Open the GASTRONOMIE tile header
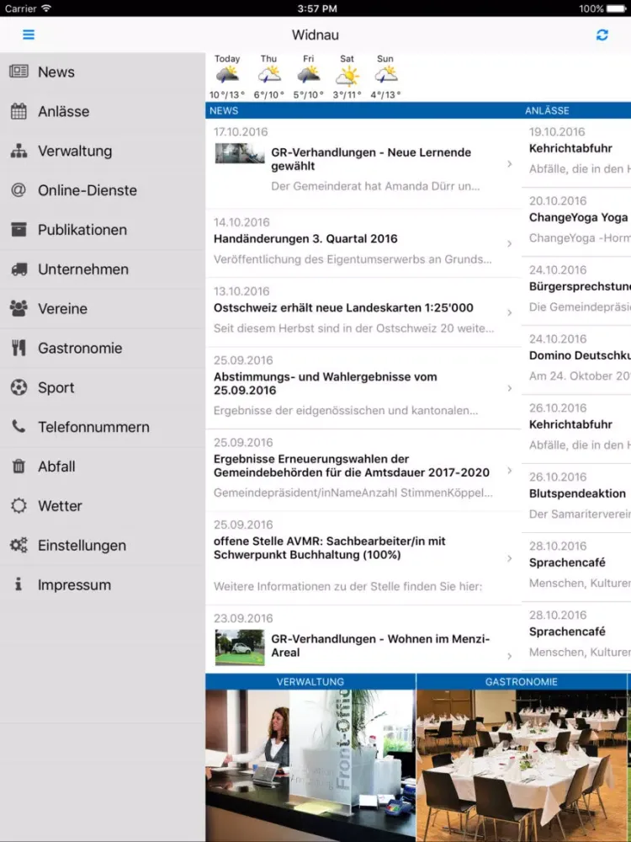The height and width of the screenshot is (842, 631). [x=522, y=682]
